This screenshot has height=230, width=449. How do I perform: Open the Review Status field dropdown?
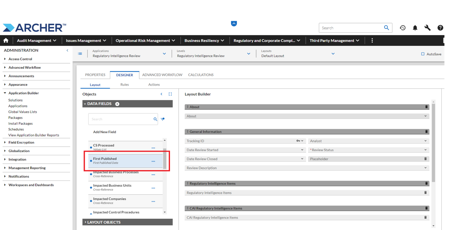[426, 150]
